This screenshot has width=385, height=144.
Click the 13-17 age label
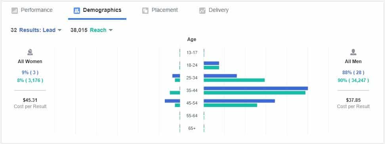(x=192, y=52)
